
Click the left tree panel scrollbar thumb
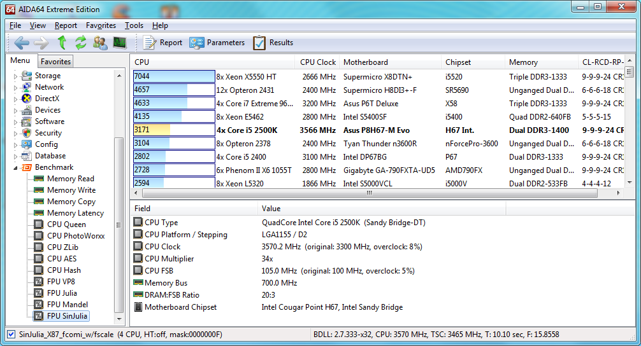click(119, 225)
